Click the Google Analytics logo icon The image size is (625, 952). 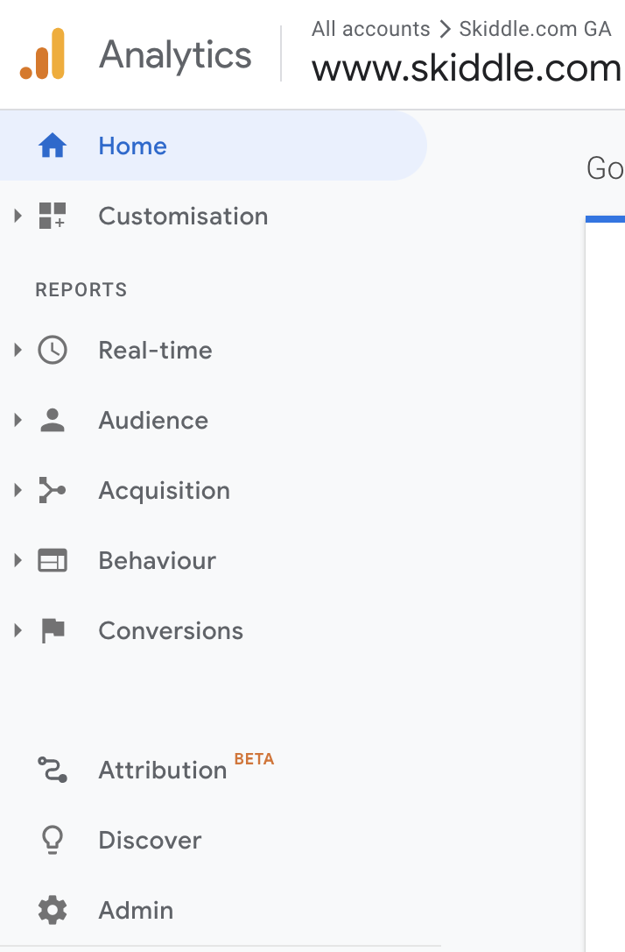click(x=42, y=53)
